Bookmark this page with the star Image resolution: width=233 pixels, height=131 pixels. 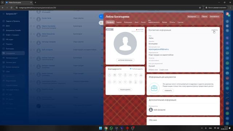point(200,8)
